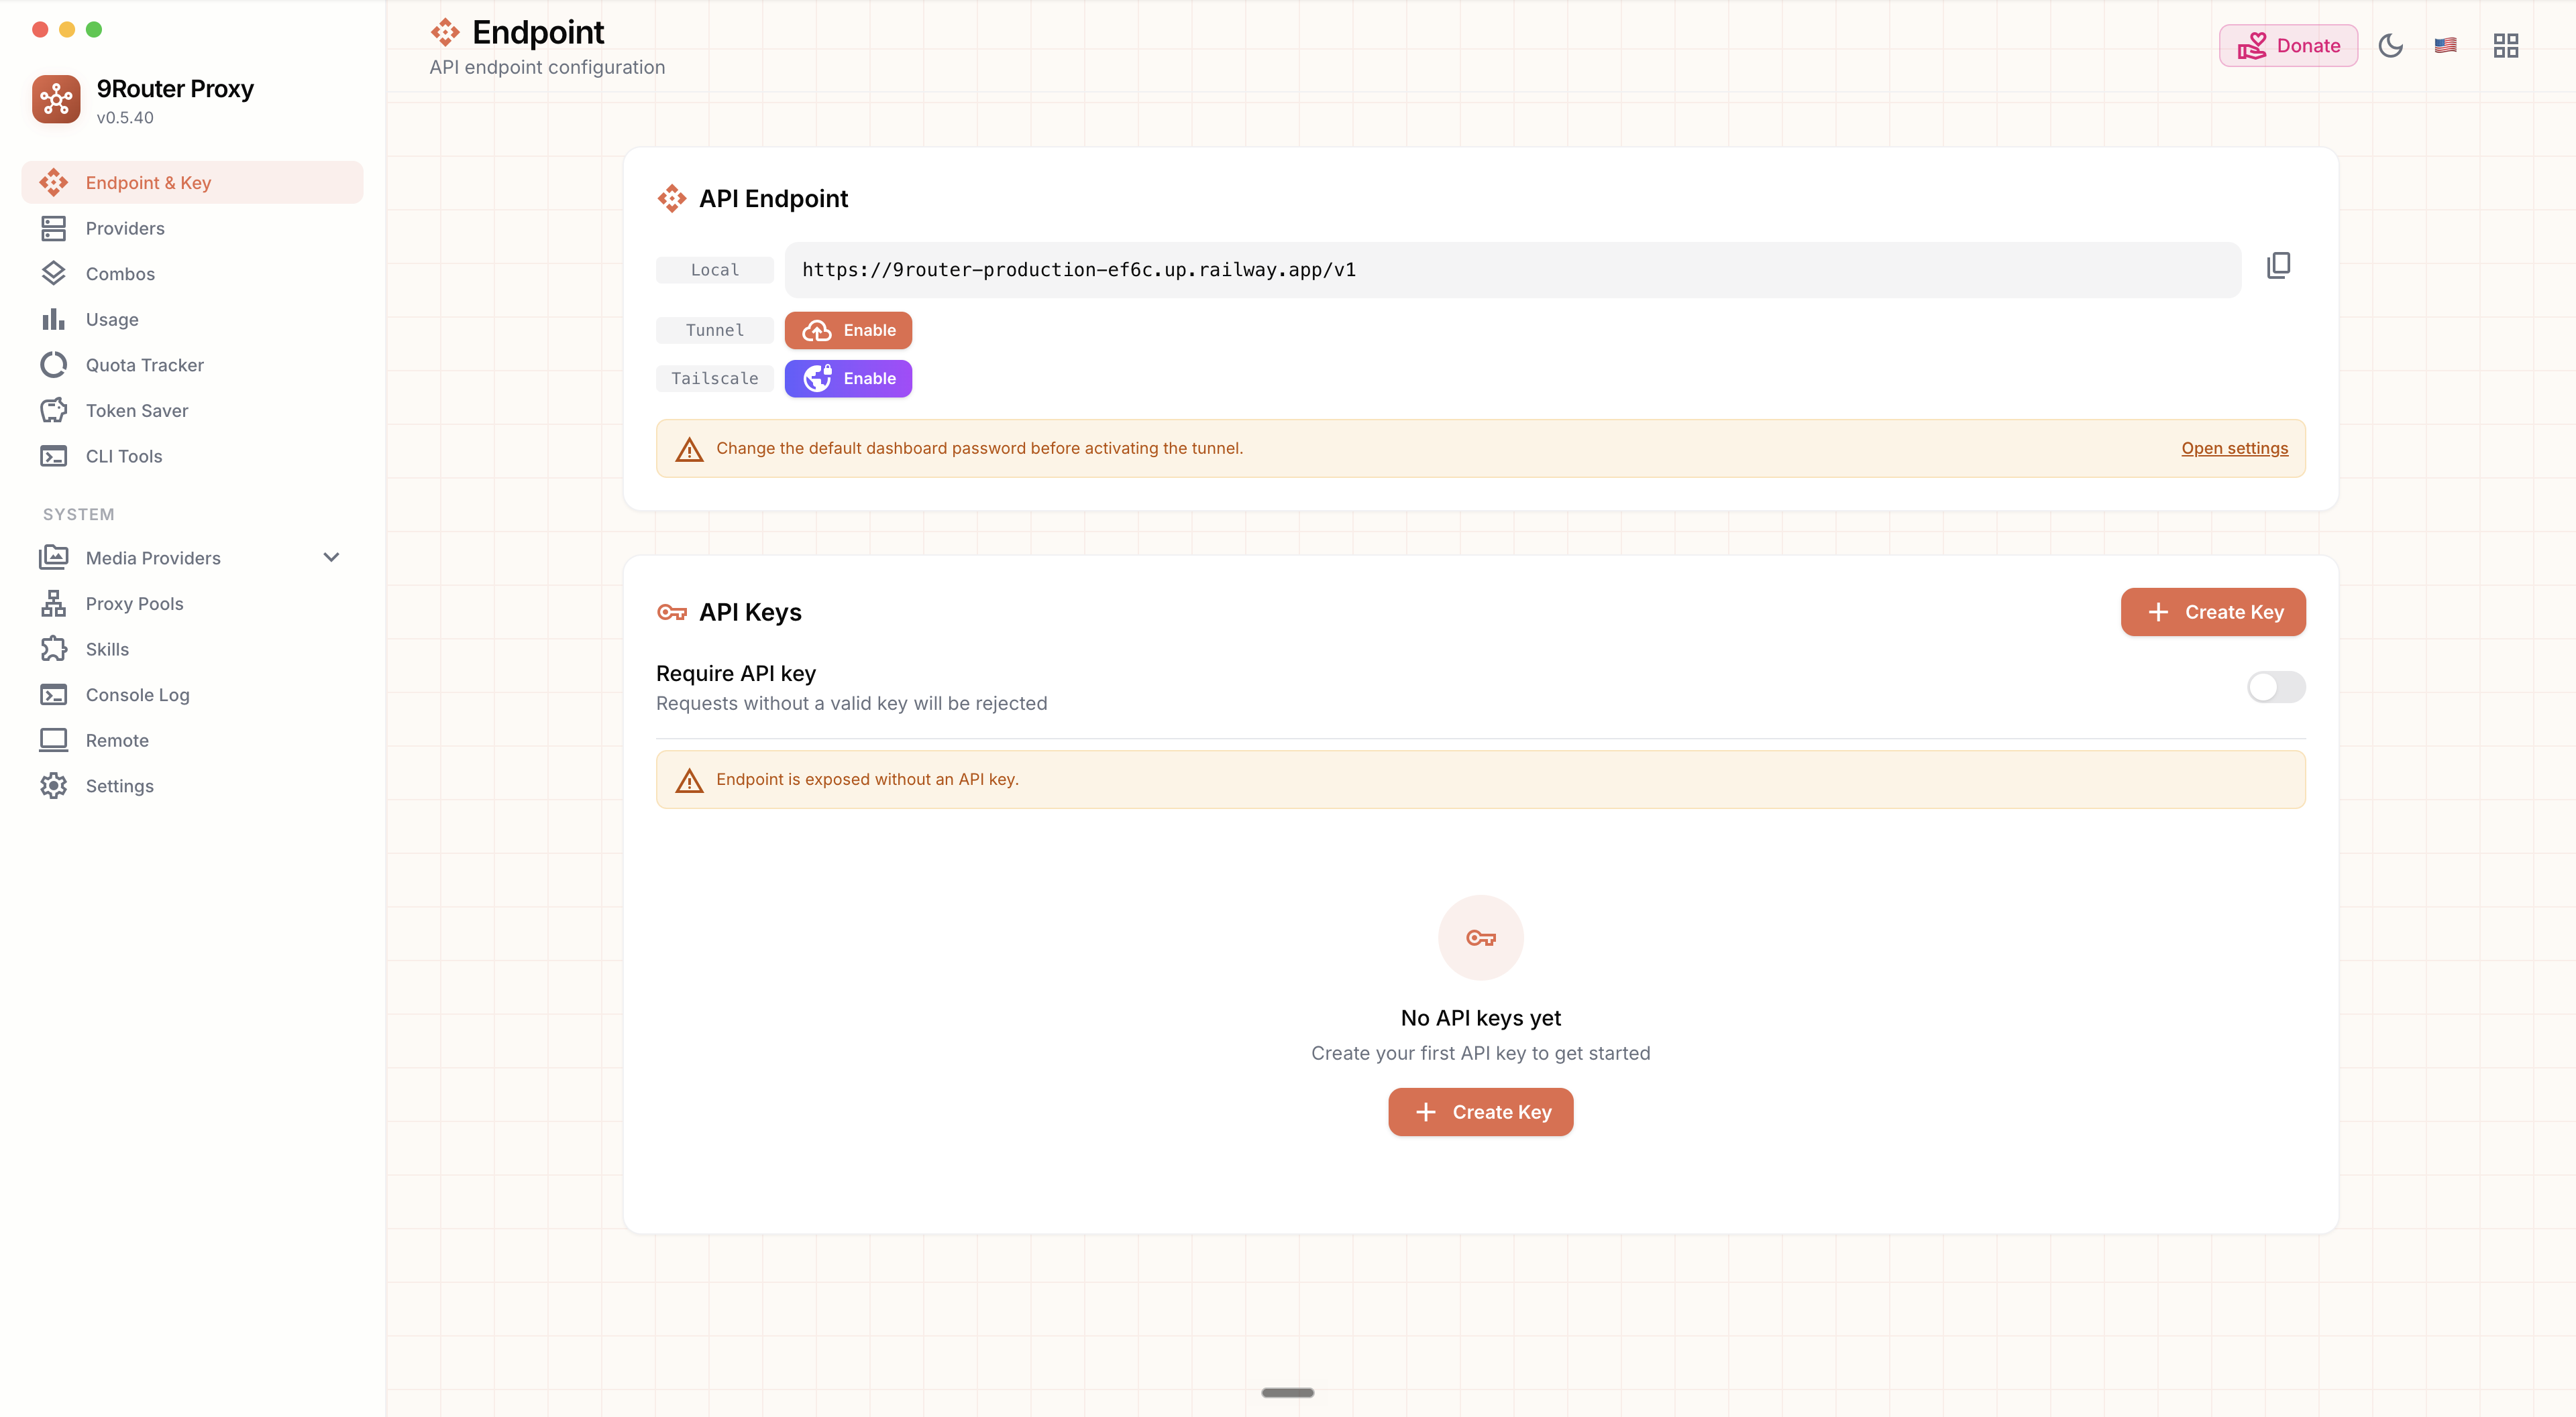Click the version text v0.5.40
This screenshot has height=1417, width=2576.
click(125, 118)
